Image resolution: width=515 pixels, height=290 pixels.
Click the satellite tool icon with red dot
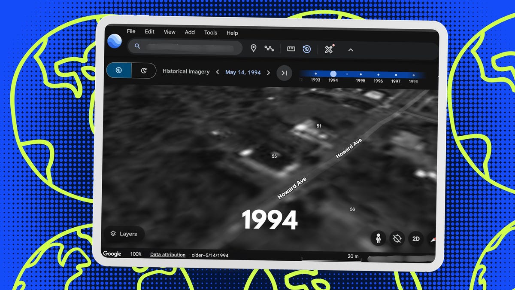[x=329, y=49]
